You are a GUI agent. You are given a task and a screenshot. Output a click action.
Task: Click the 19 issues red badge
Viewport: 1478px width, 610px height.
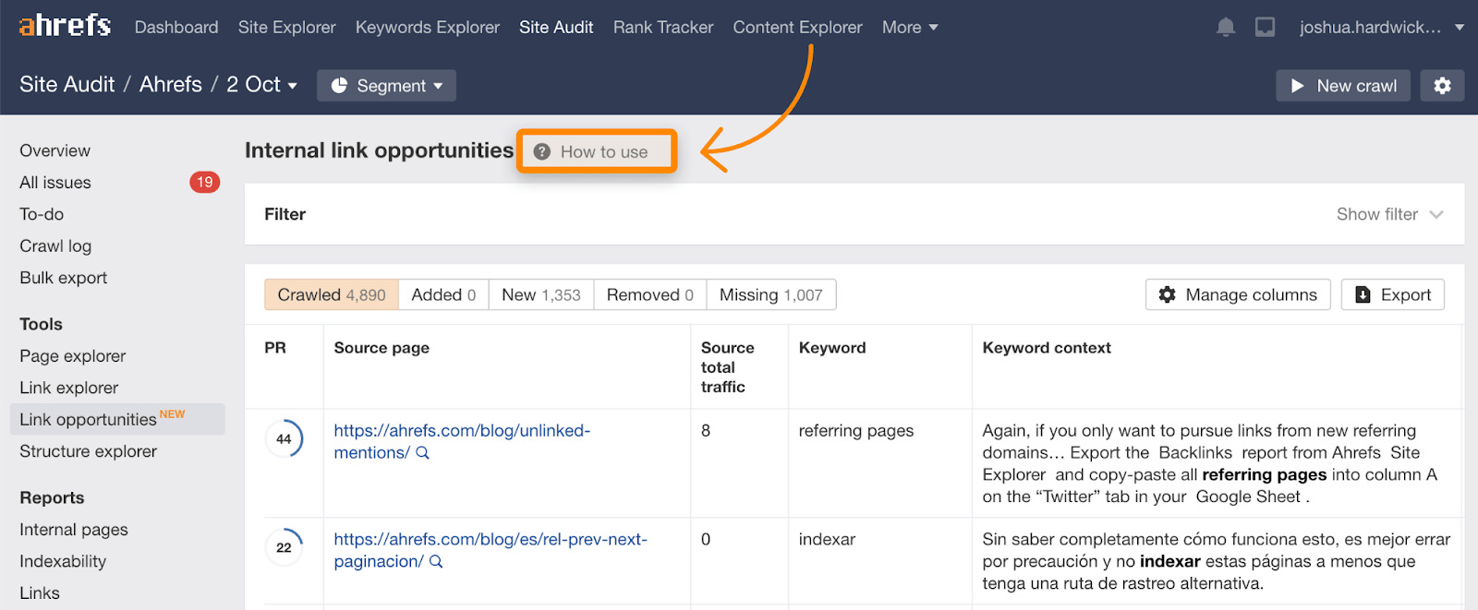point(204,183)
